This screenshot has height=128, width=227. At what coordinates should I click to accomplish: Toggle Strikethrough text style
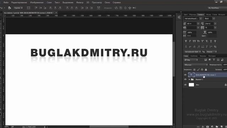tap(215, 41)
